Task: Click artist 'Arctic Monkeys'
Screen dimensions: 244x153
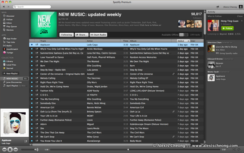Action: click(x=95, y=49)
